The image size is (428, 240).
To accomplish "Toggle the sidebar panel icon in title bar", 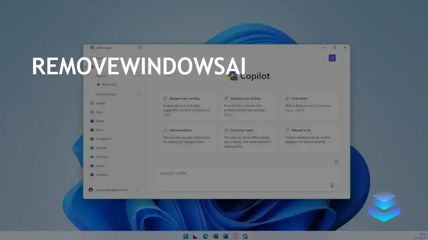I will 140,47.
